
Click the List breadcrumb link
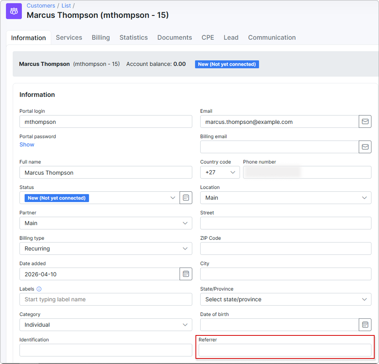click(66, 6)
